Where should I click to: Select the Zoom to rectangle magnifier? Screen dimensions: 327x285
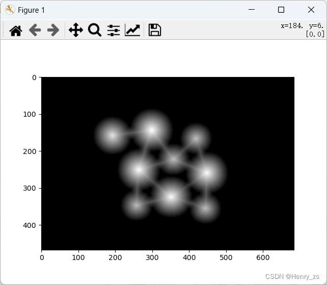(x=95, y=30)
